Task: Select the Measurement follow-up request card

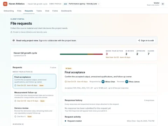Action: click(x=34, y=97)
